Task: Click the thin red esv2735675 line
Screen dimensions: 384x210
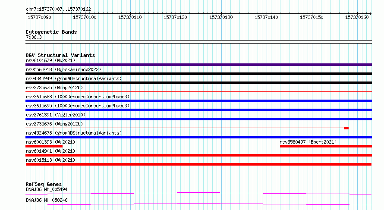Action: pos(198,92)
